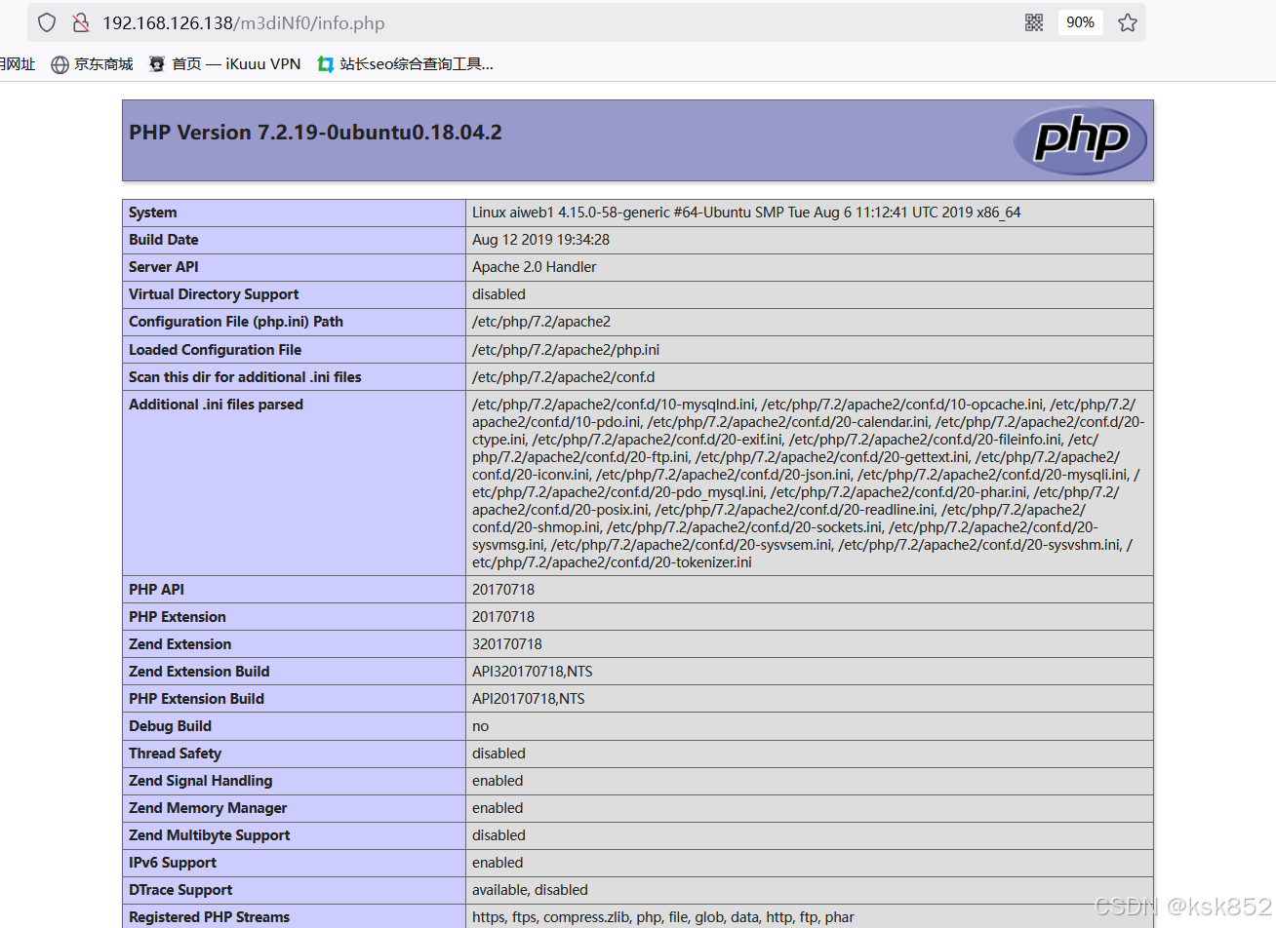Click the QR code icon in address bar
Image resolution: width=1276 pixels, height=928 pixels.
[1034, 22]
